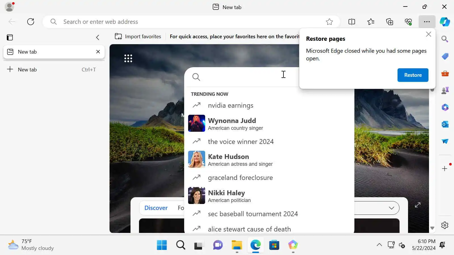Open the apps grid launcher
This screenshot has width=454, height=255.
[128, 58]
